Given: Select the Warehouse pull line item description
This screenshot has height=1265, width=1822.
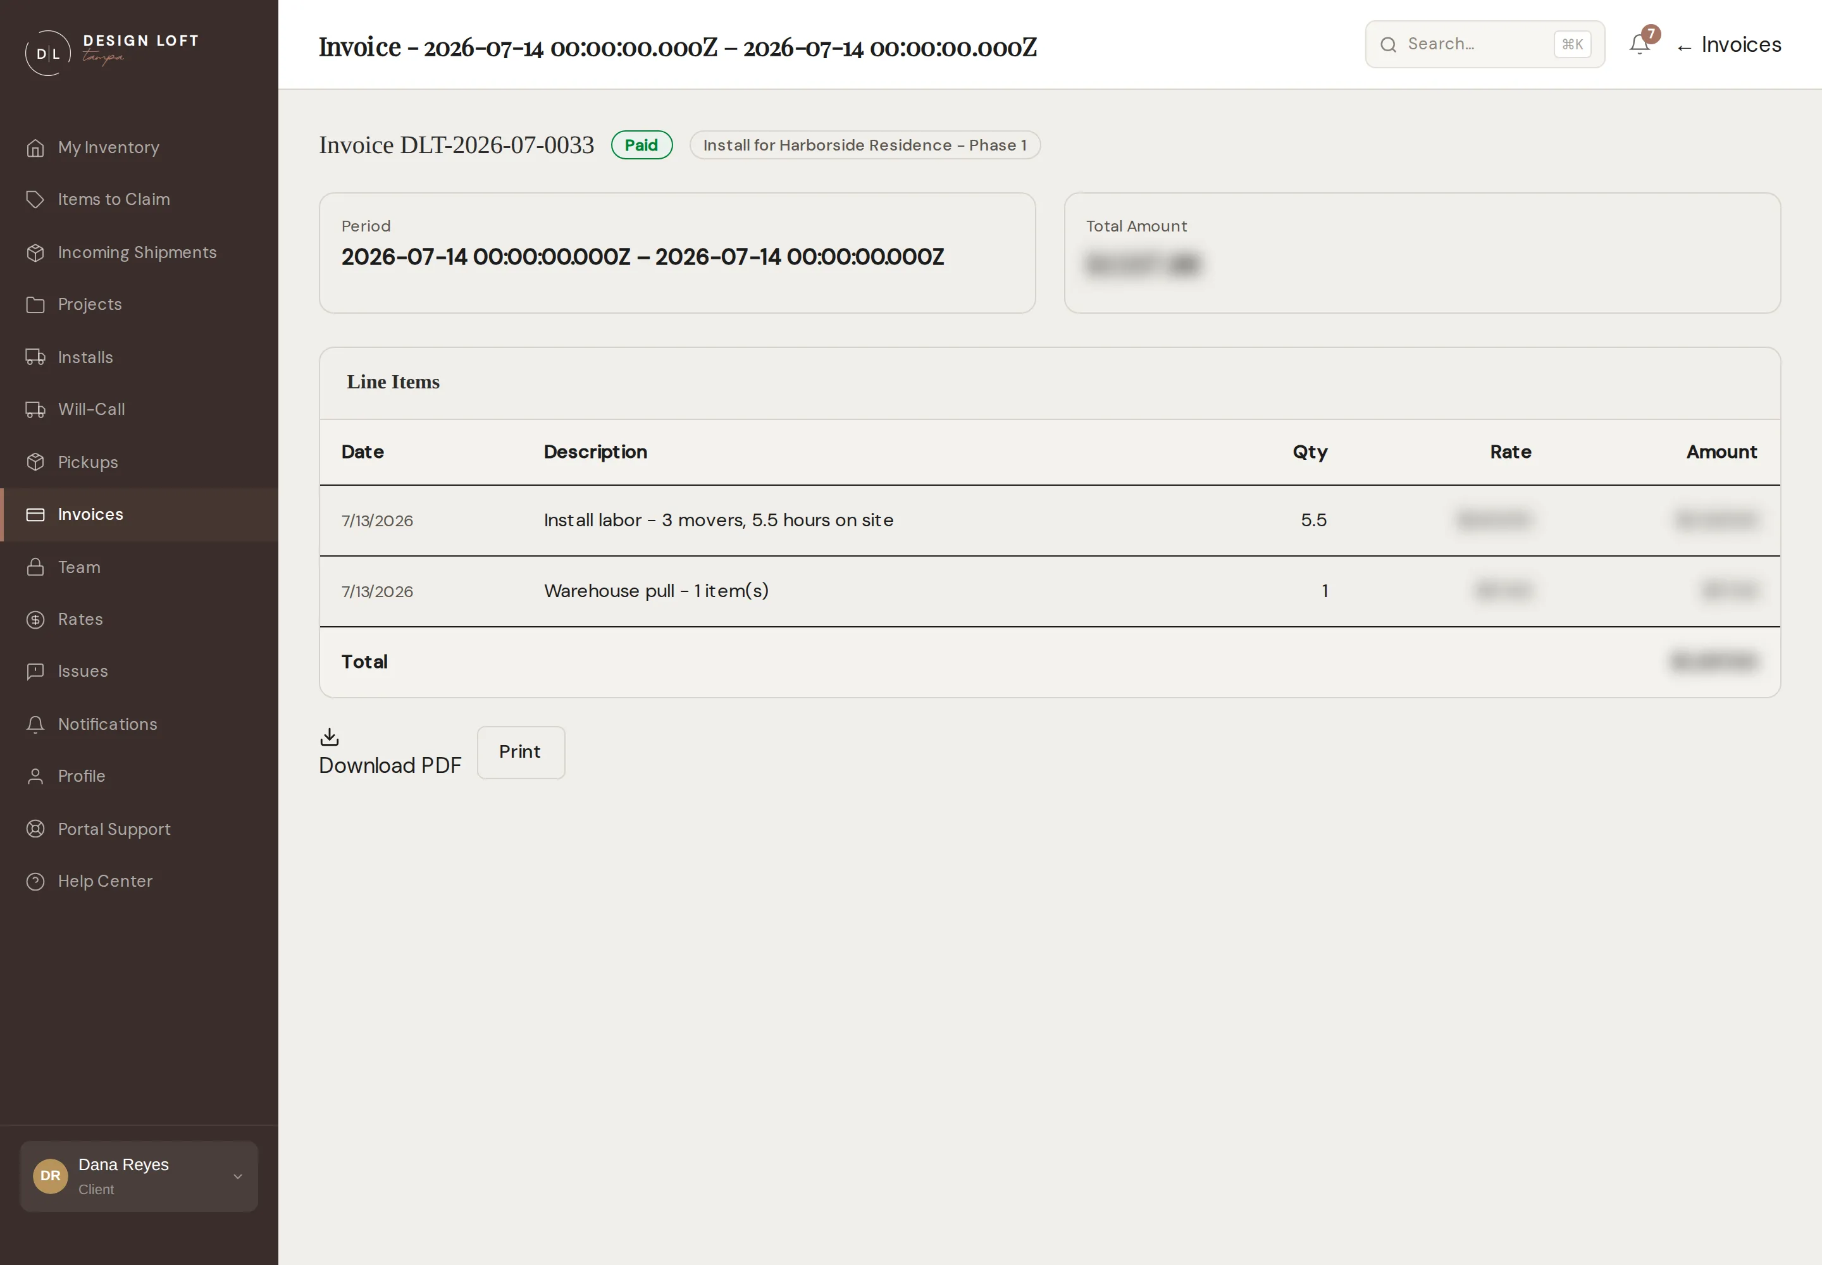Looking at the screenshot, I should pyautogui.click(x=657, y=591).
